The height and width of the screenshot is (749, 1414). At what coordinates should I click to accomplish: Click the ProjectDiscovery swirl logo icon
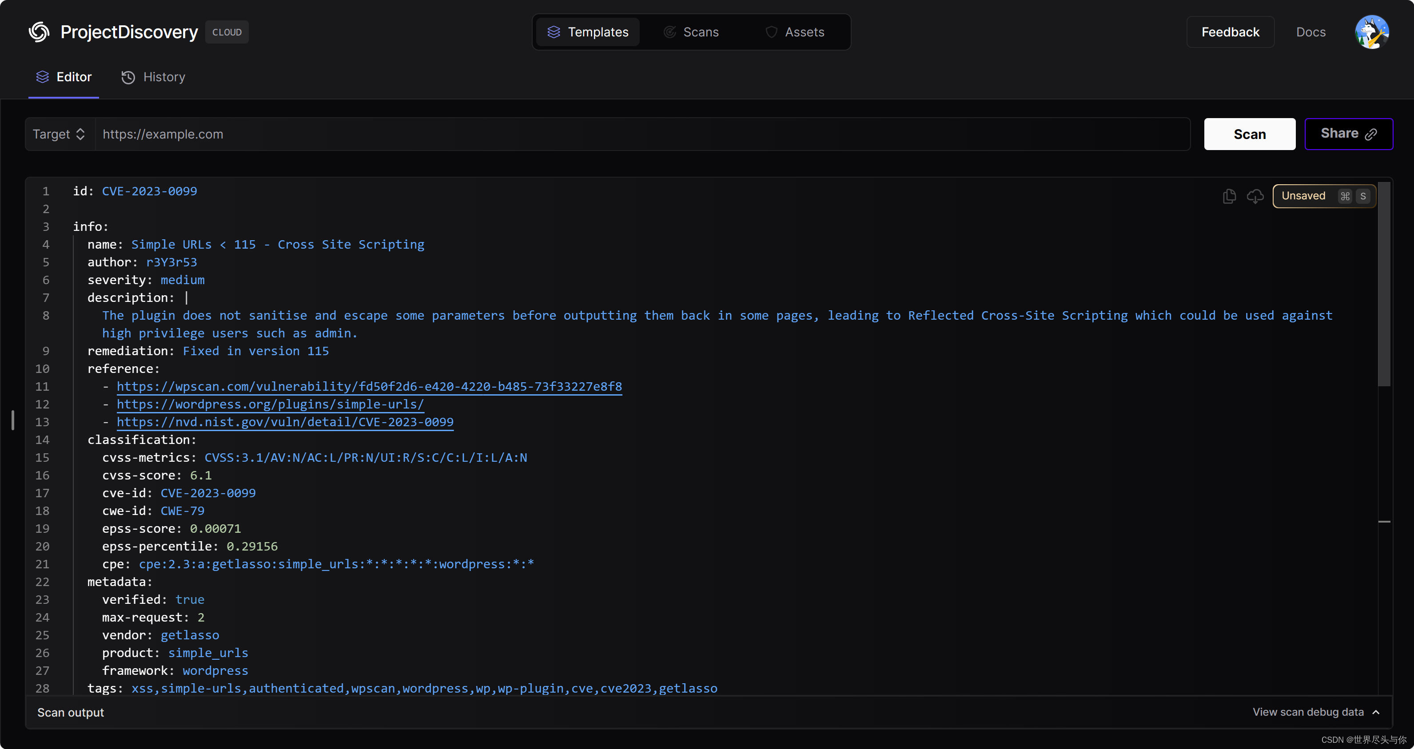[x=39, y=32]
